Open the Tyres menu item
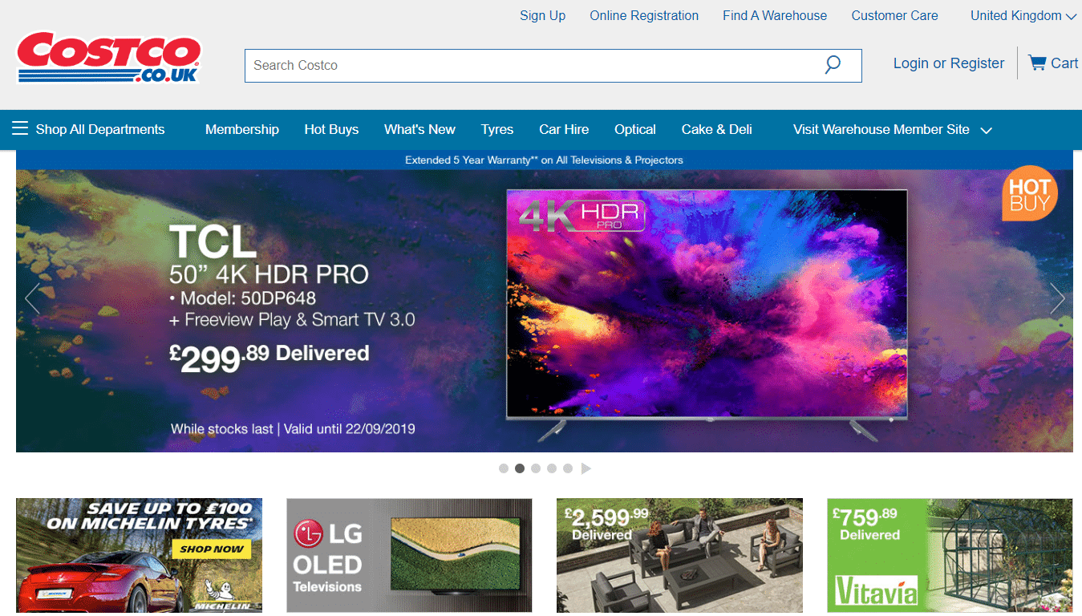Screen dimensions: 1082x616 [497, 129]
